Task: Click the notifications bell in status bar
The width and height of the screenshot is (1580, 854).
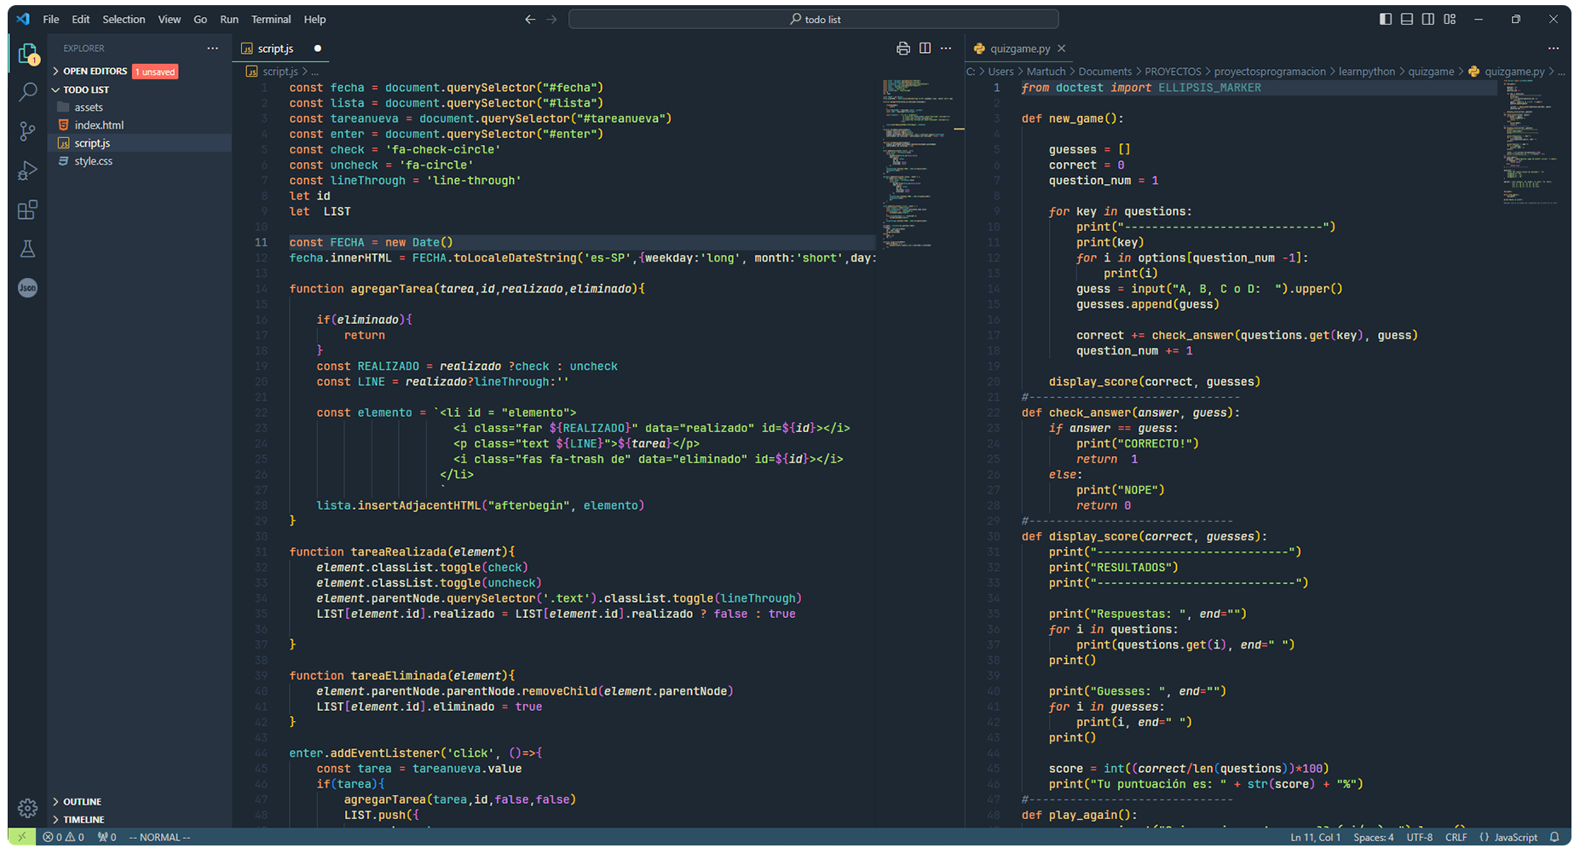Action: tap(1554, 837)
